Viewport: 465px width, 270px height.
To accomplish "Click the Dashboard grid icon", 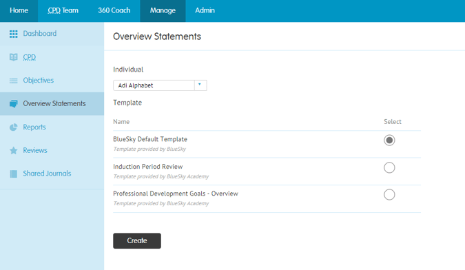I will pos(13,34).
